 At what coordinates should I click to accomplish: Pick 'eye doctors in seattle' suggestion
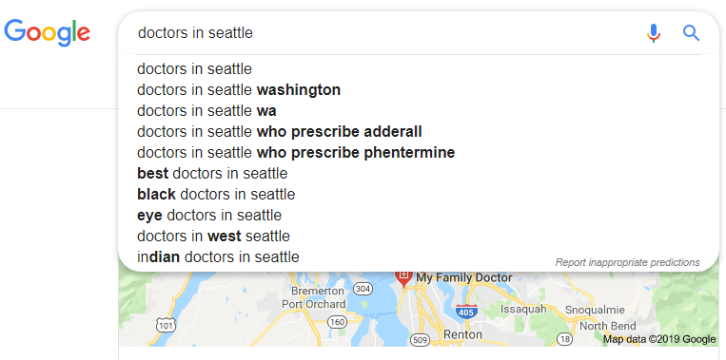tap(419, 215)
